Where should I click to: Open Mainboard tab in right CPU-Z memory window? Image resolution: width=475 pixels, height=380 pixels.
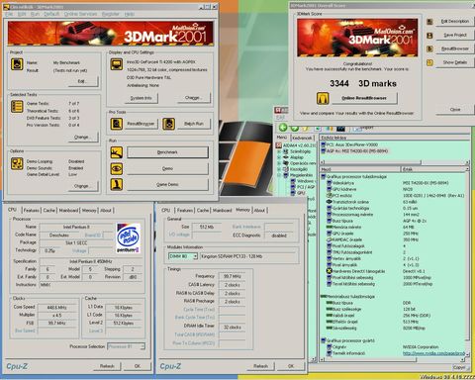[223, 211]
